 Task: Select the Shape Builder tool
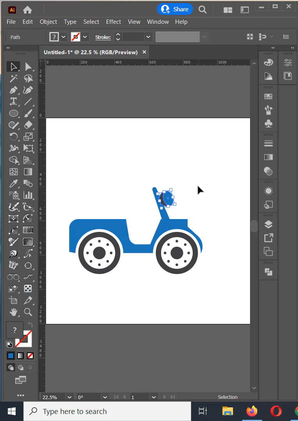(13, 160)
